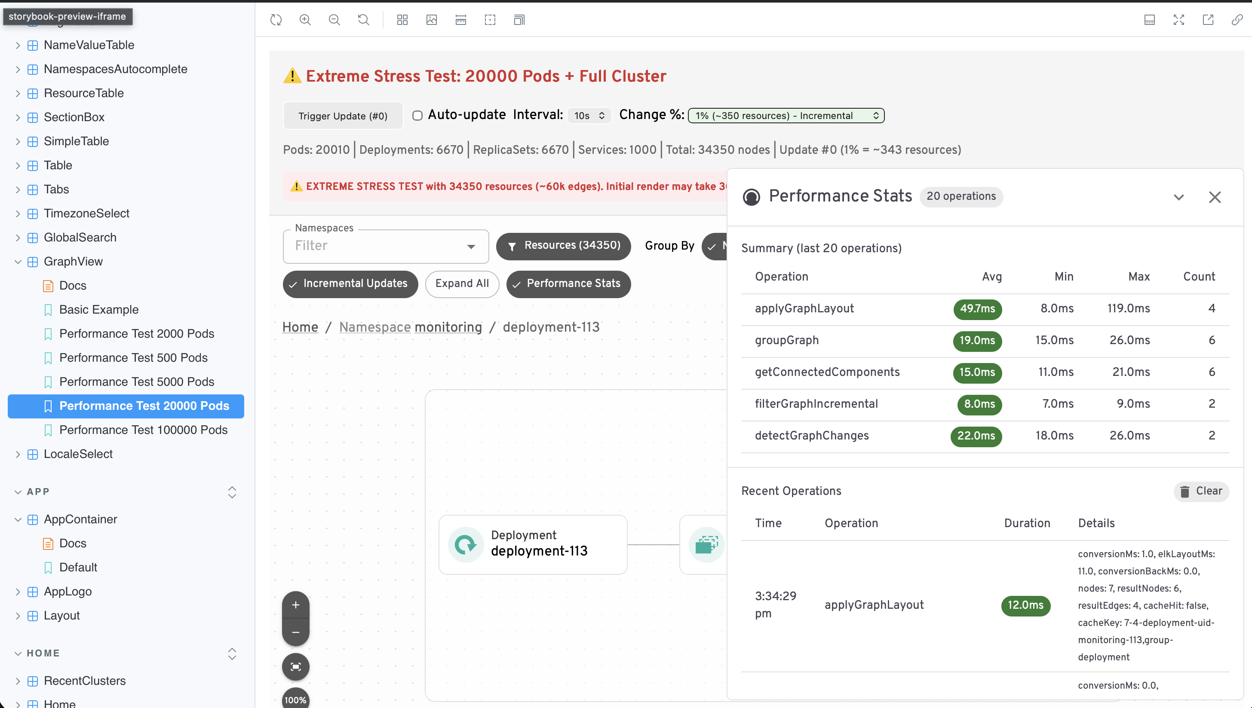Toggle the Performance Stats chip off
The height and width of the screenshot is (708, 1252).
pos(568,284)
